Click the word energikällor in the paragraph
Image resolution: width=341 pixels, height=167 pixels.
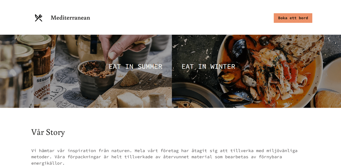pos(48,163)
